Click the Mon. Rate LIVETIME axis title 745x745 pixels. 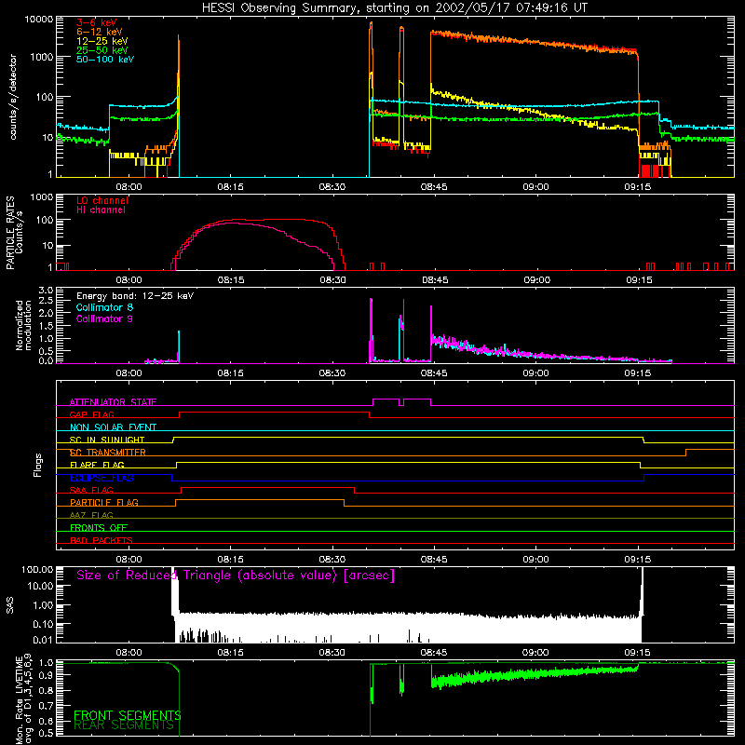click(x=24, y=699)
